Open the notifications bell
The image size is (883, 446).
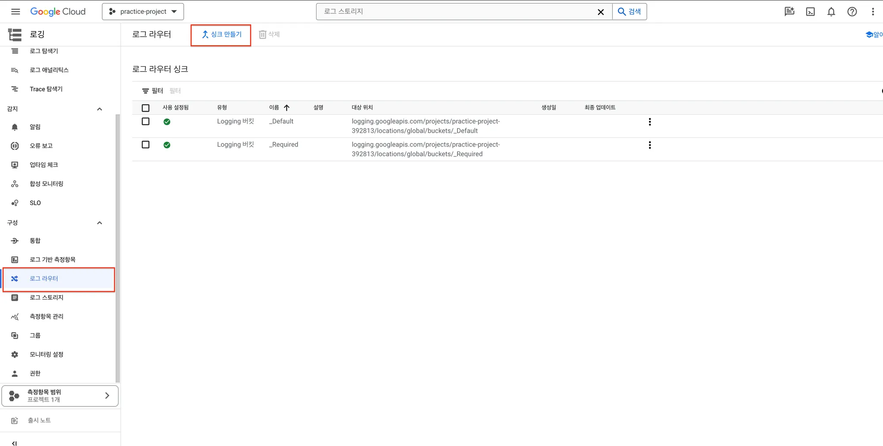tap(831, 12)
